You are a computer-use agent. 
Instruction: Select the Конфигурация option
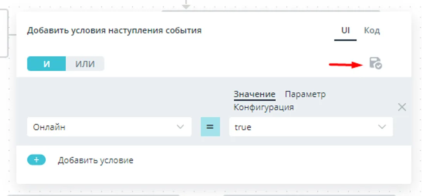click(264, 108)
